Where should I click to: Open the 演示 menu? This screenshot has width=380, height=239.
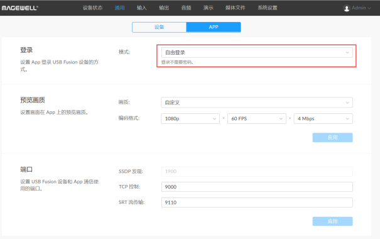(208, 8)
